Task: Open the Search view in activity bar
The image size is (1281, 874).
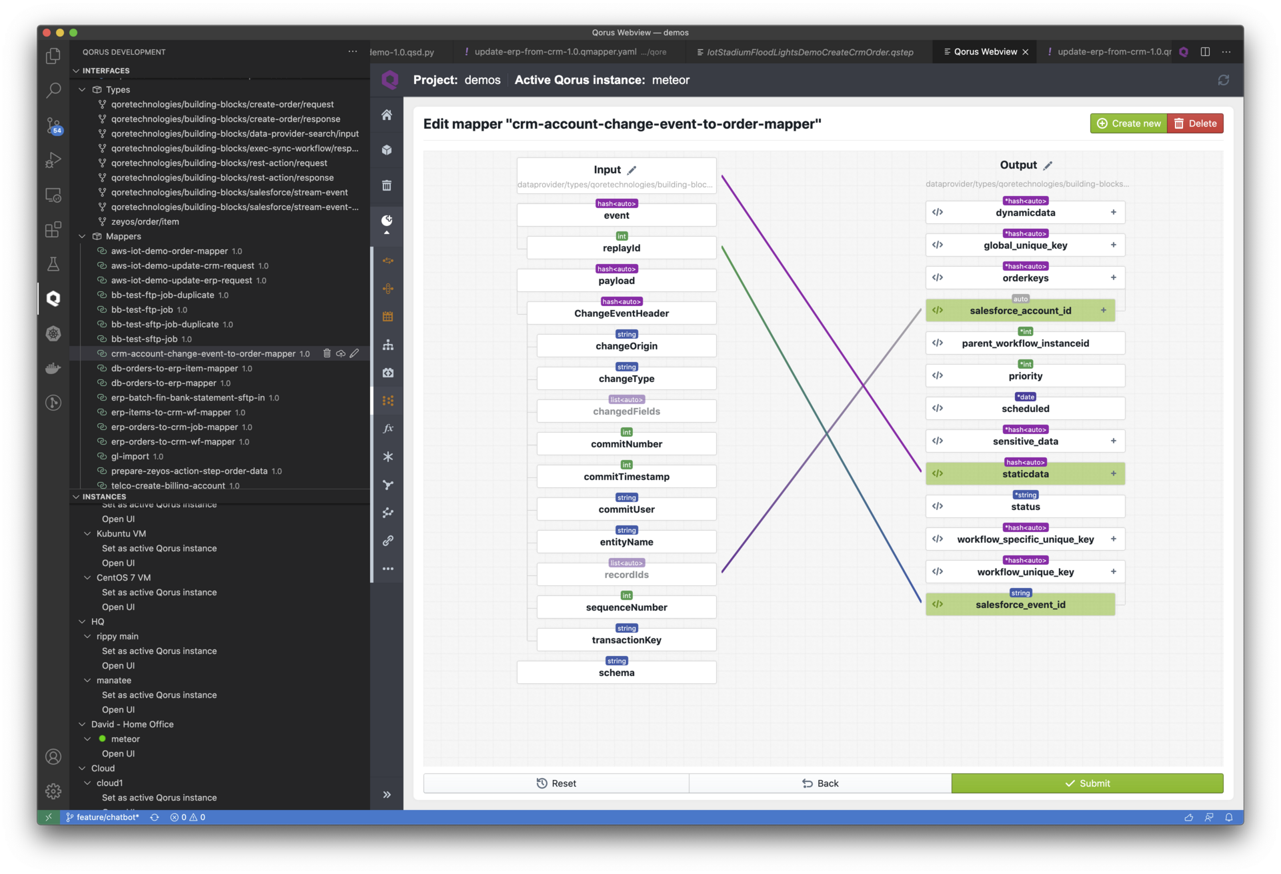Action: click(x=53, y=90)
